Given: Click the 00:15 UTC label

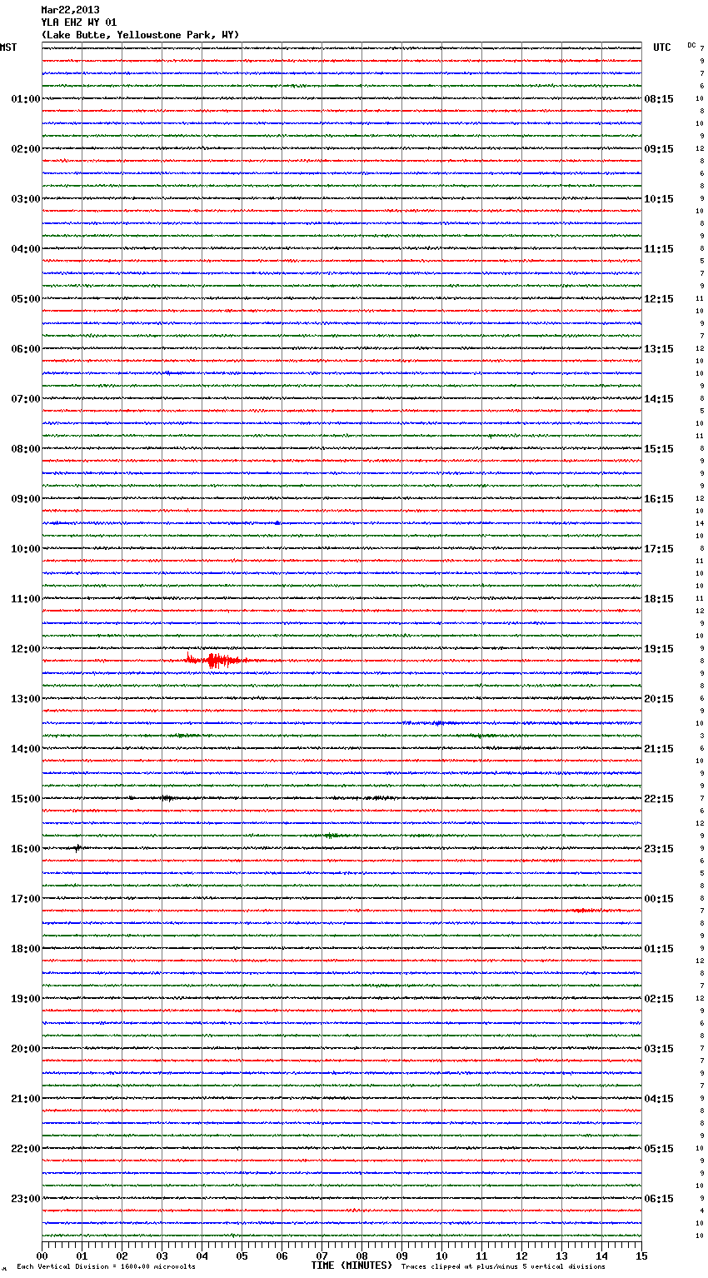Looking at the screenshot, I should coord(659,899).
